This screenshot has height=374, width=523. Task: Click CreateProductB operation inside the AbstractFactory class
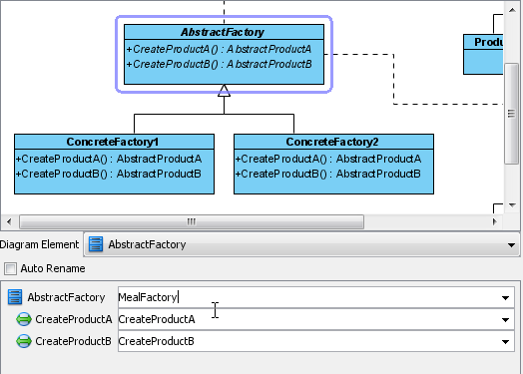(x=220, y=64)
